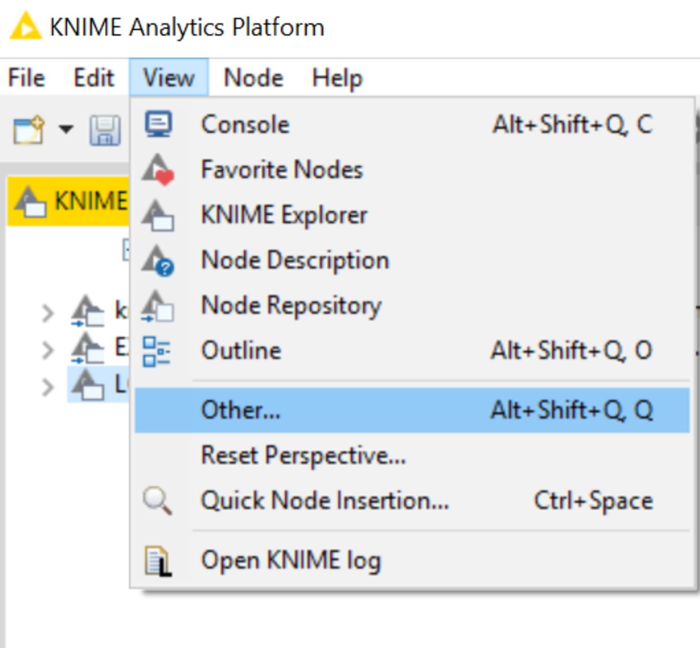Click the KNIME log document icon
The height and width of the screenshot is (648, 700).
158,561
